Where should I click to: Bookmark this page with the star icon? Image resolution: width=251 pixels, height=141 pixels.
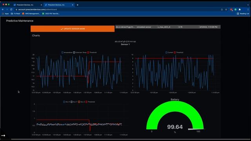click(226, 9)
